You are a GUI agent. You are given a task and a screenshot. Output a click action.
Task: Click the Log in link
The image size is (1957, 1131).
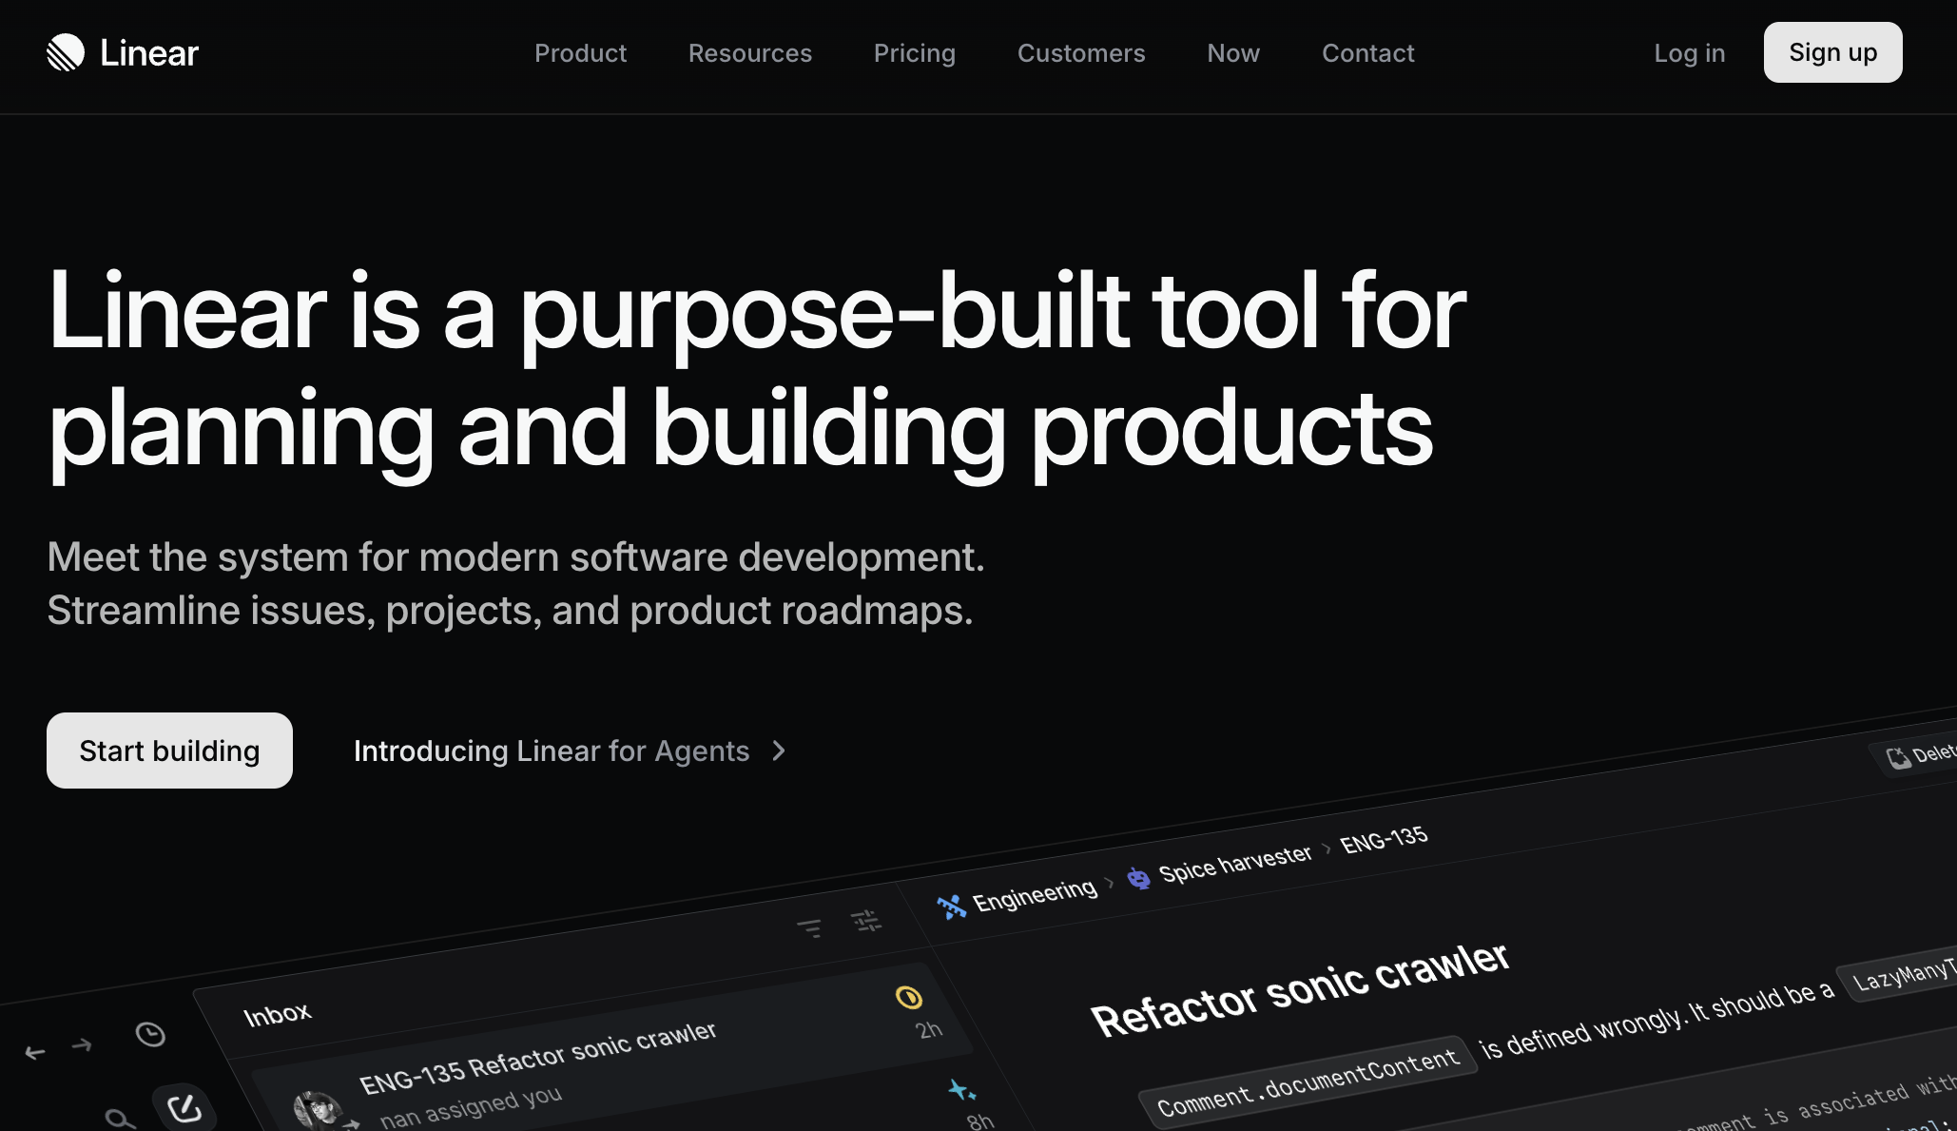point(1689,53)
